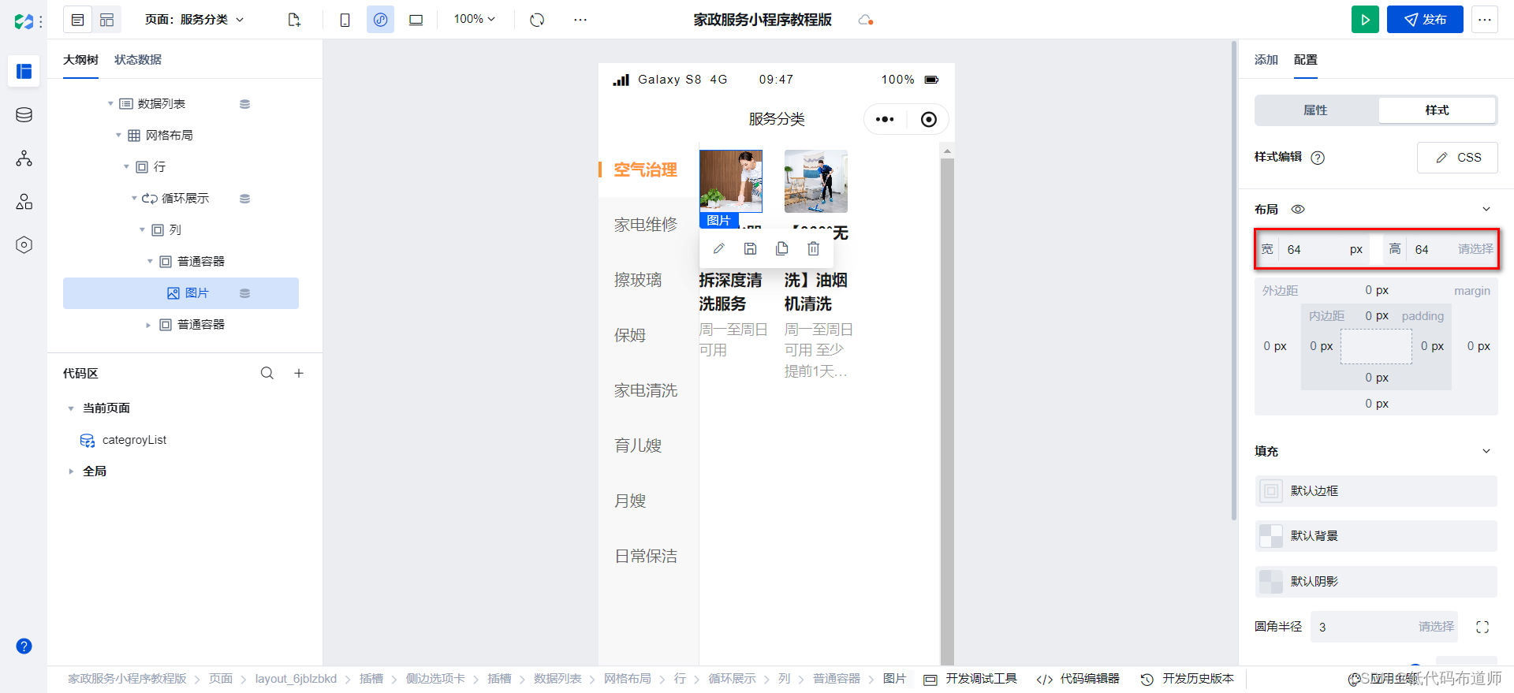1514x693 pixels.
Task: Collapse the 循环展示 tree node
Action: 134,199
